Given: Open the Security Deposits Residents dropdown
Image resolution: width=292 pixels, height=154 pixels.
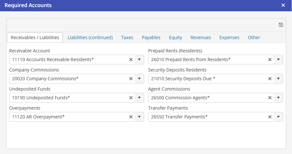Looking at the screenshot, I should tap(278, 79).
